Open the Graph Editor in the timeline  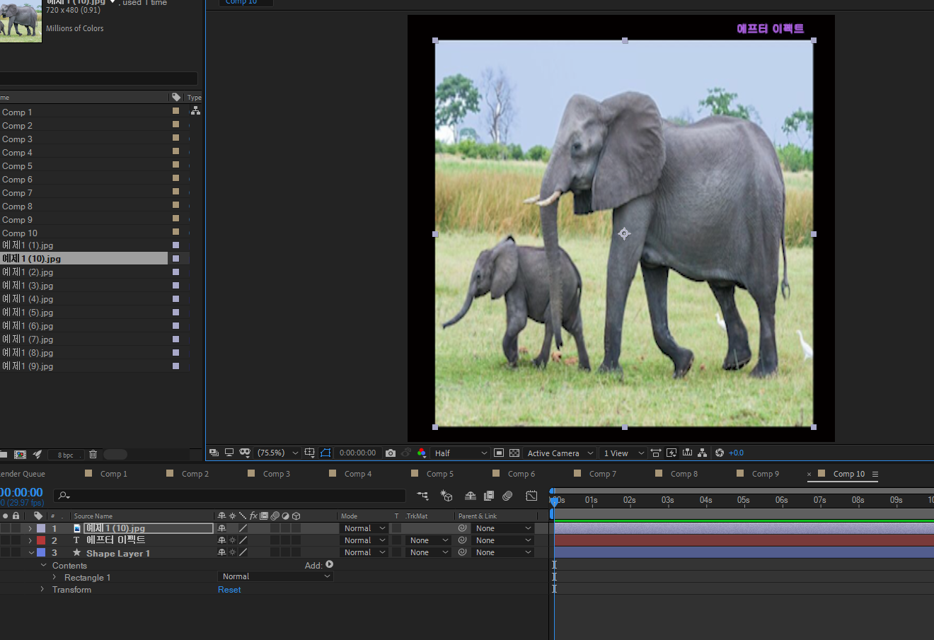coord(531,496)
